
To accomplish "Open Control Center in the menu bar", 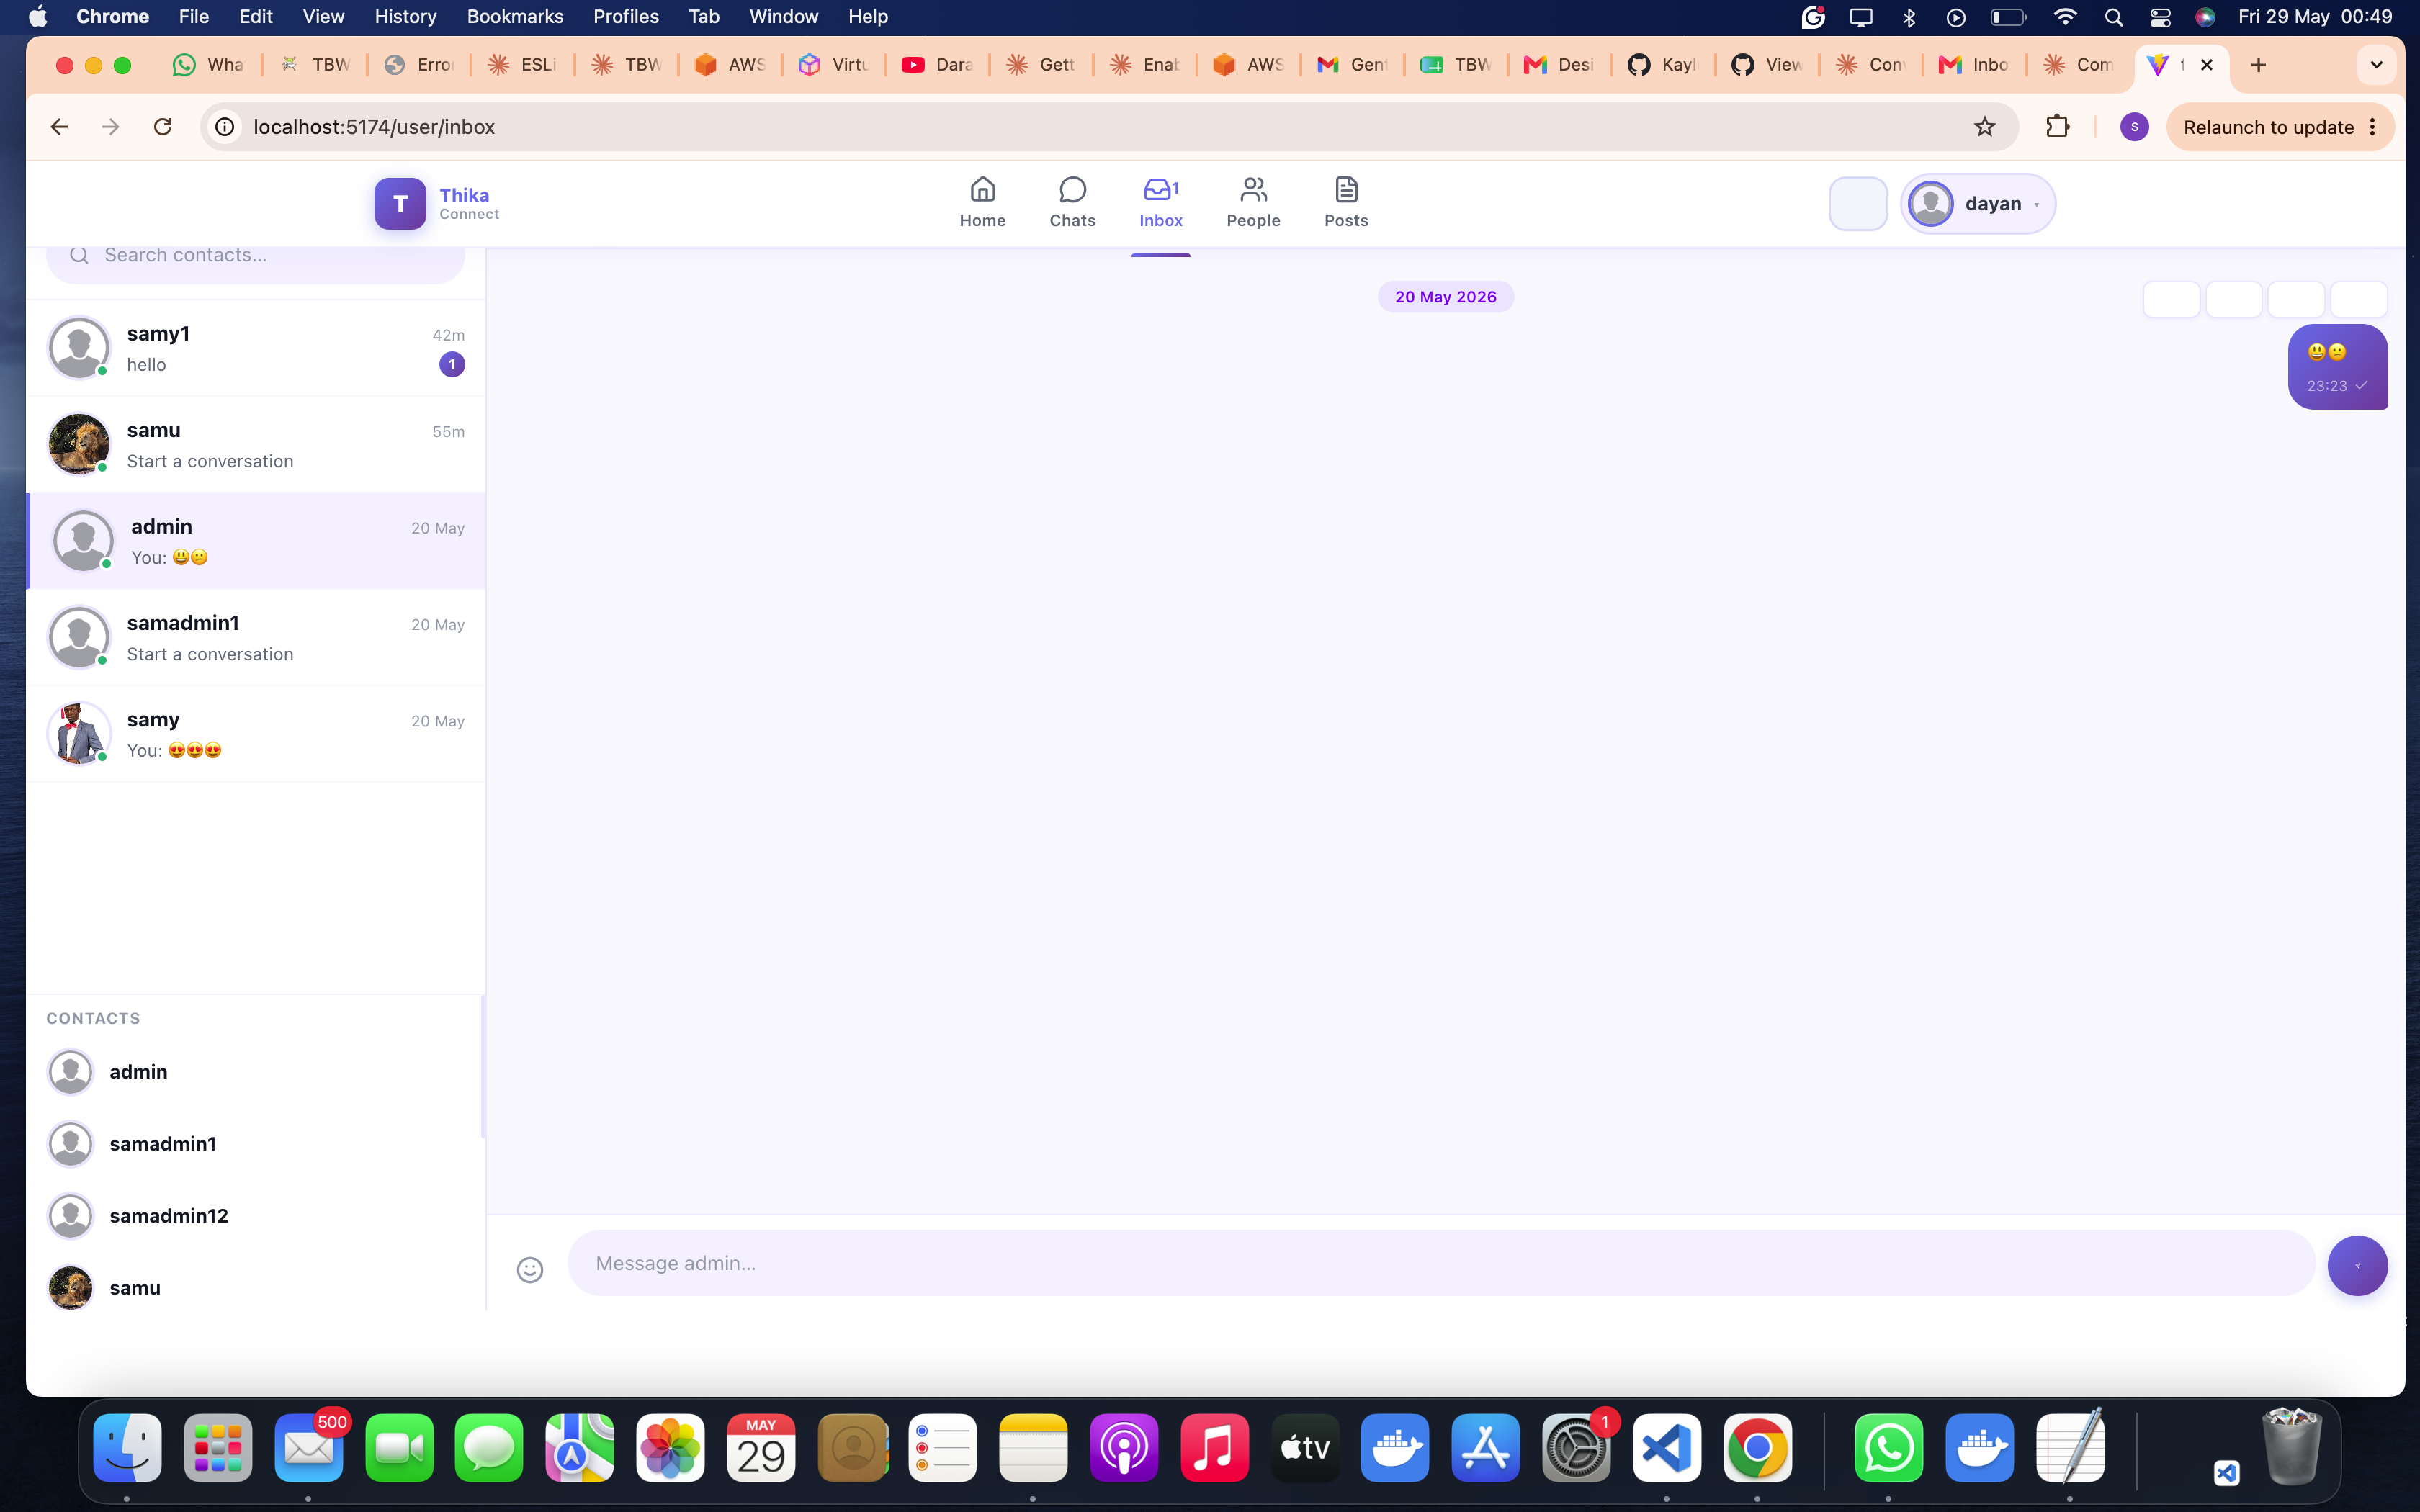I will coord(2160,17).
